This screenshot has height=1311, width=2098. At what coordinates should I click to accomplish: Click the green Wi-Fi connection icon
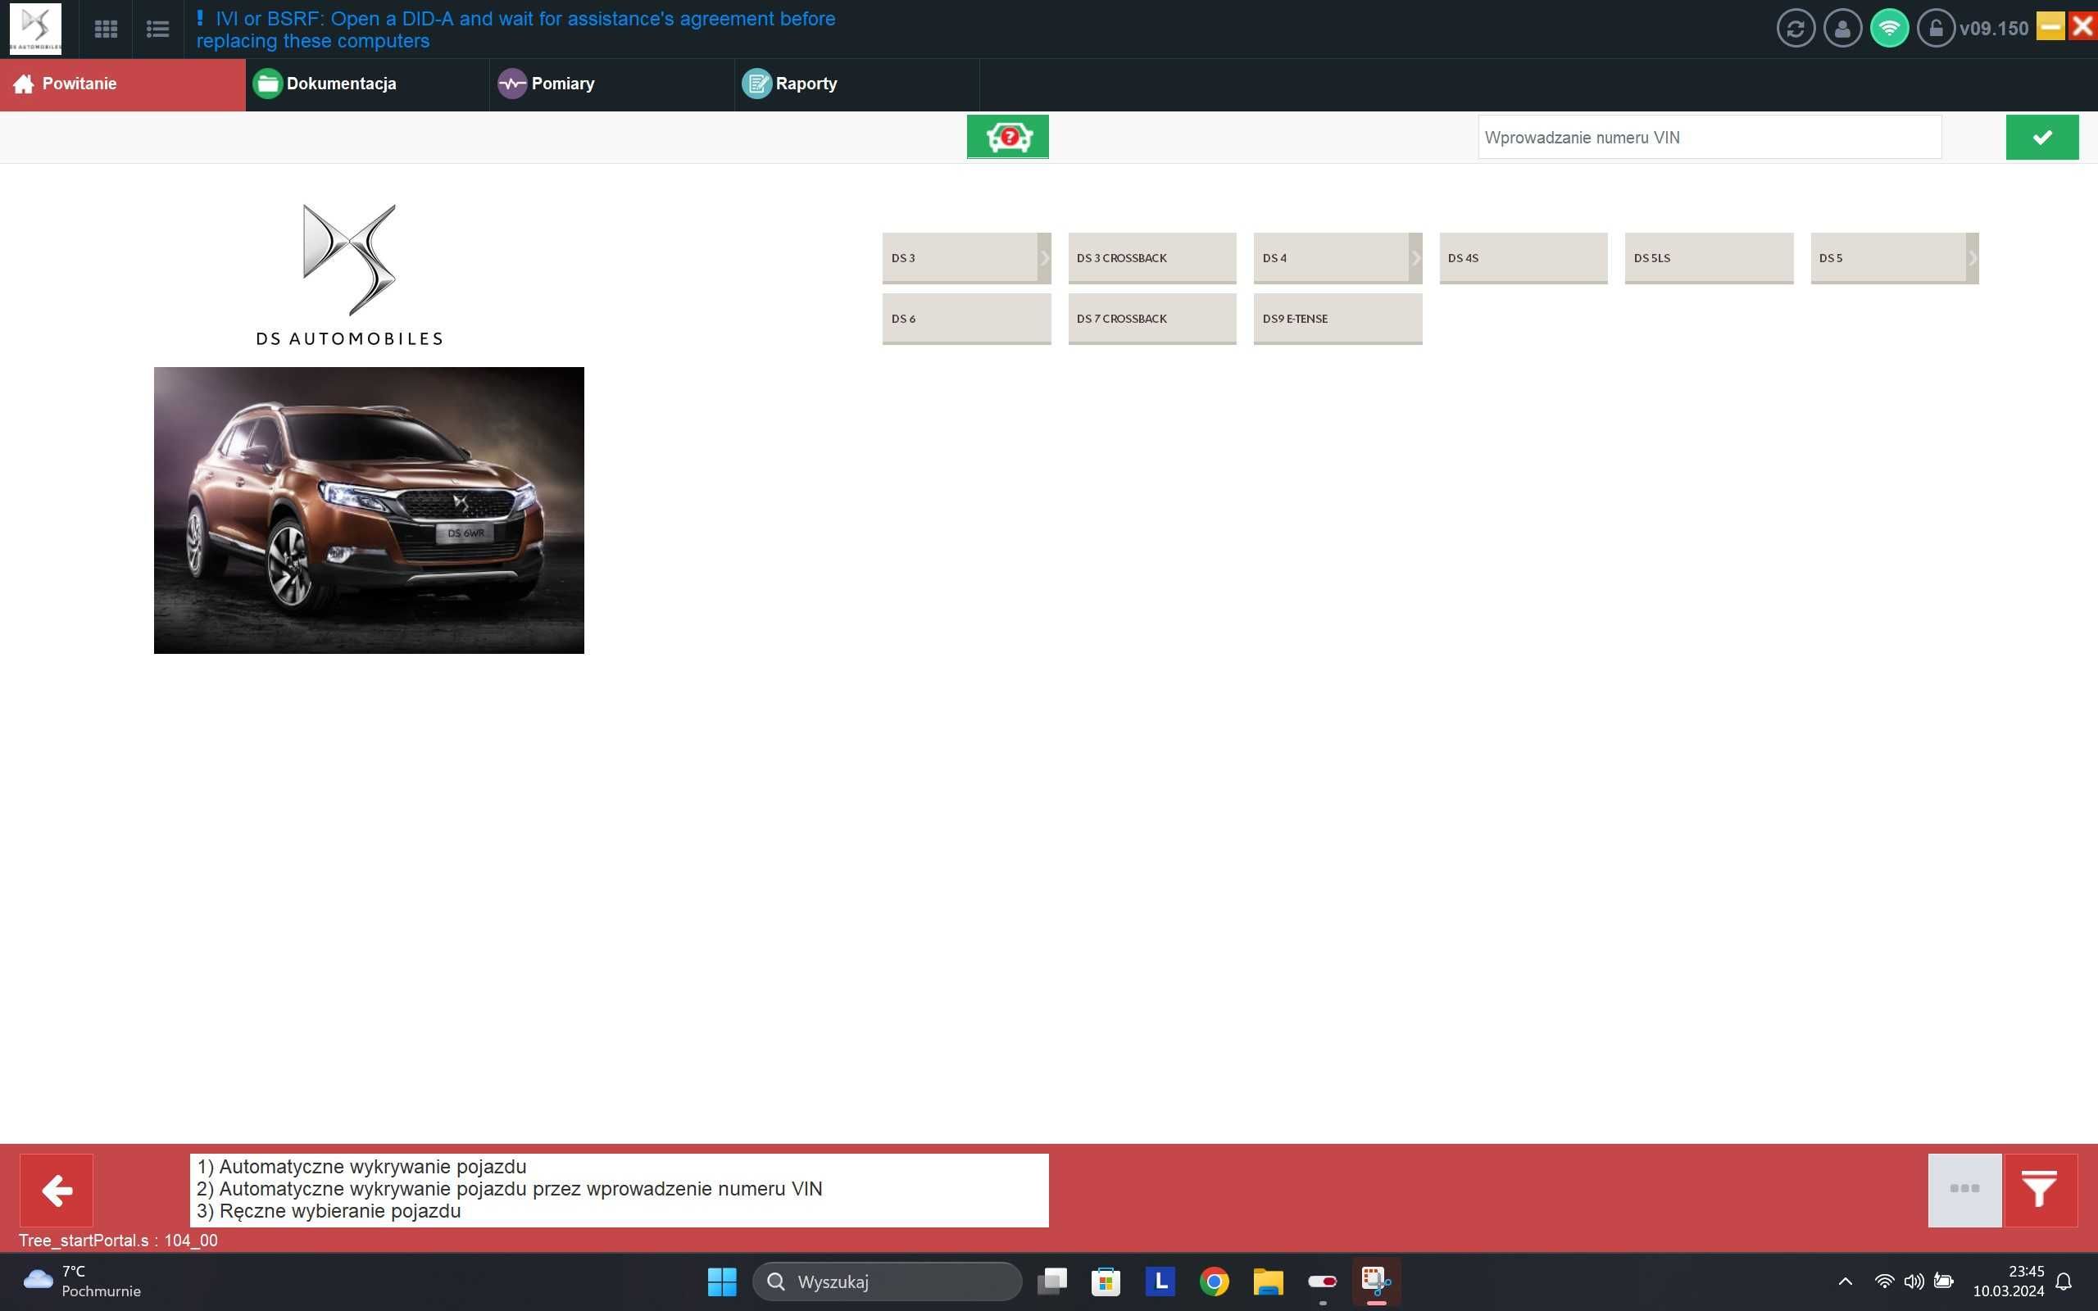[x=1889, y=29]
